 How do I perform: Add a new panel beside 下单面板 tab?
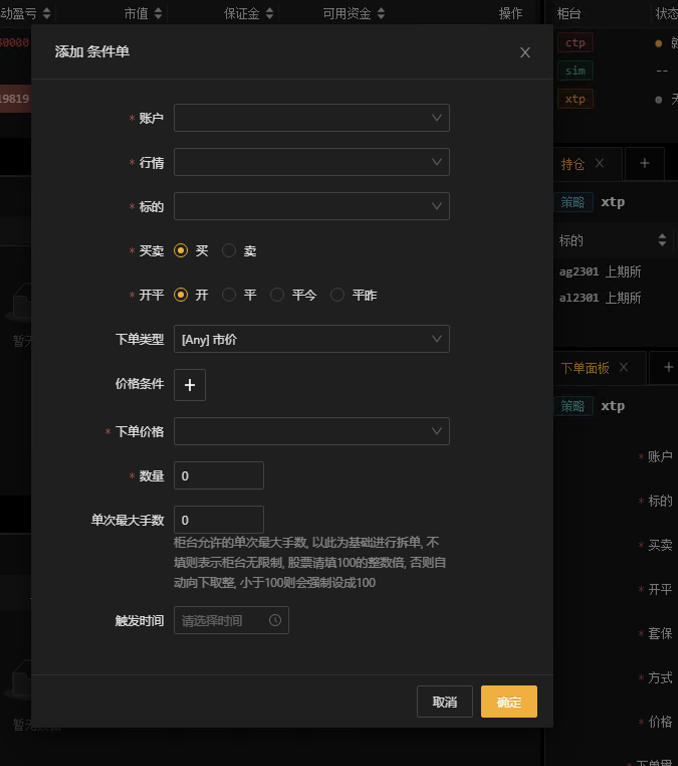(x=668, y=367)
